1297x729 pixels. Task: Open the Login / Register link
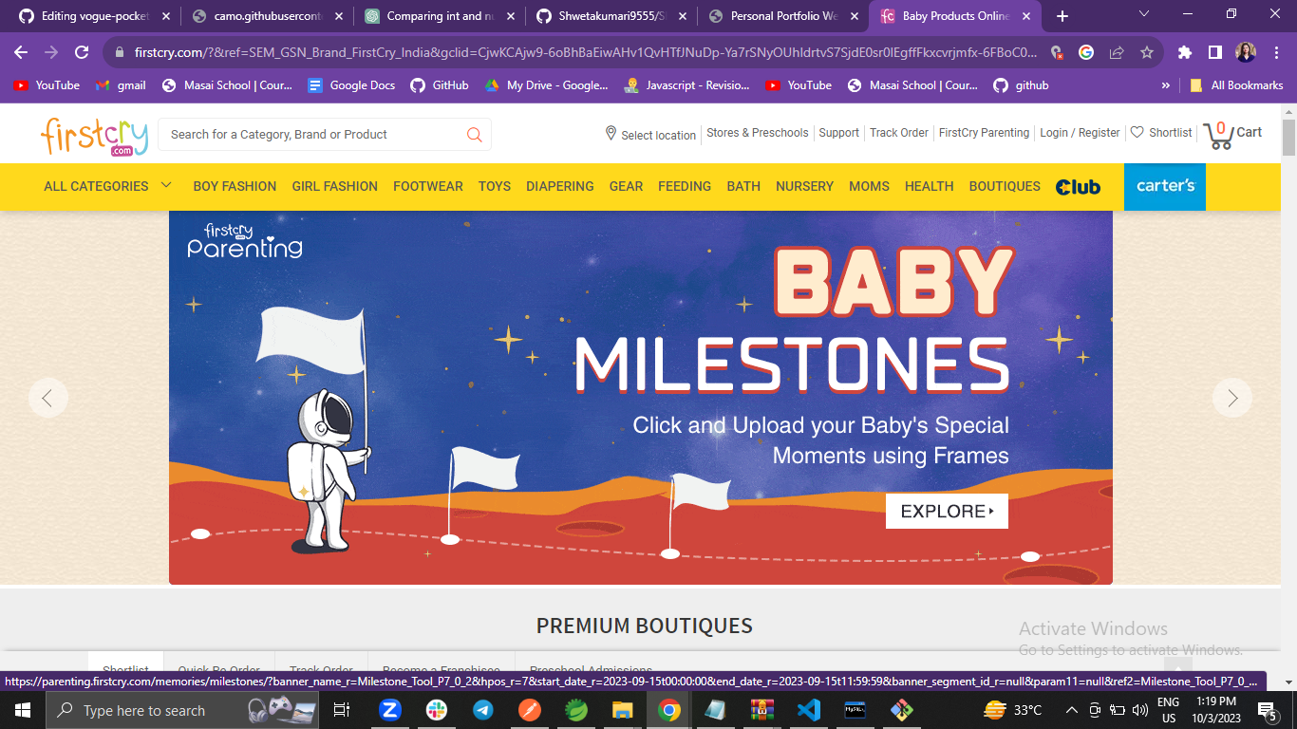tap(1080, 133)
